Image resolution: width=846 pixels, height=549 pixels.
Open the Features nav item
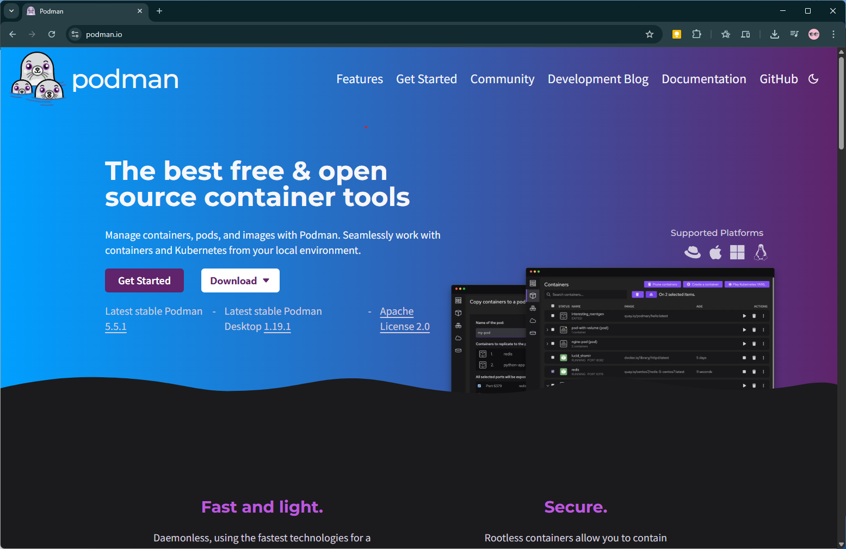[x=360, y=79]
